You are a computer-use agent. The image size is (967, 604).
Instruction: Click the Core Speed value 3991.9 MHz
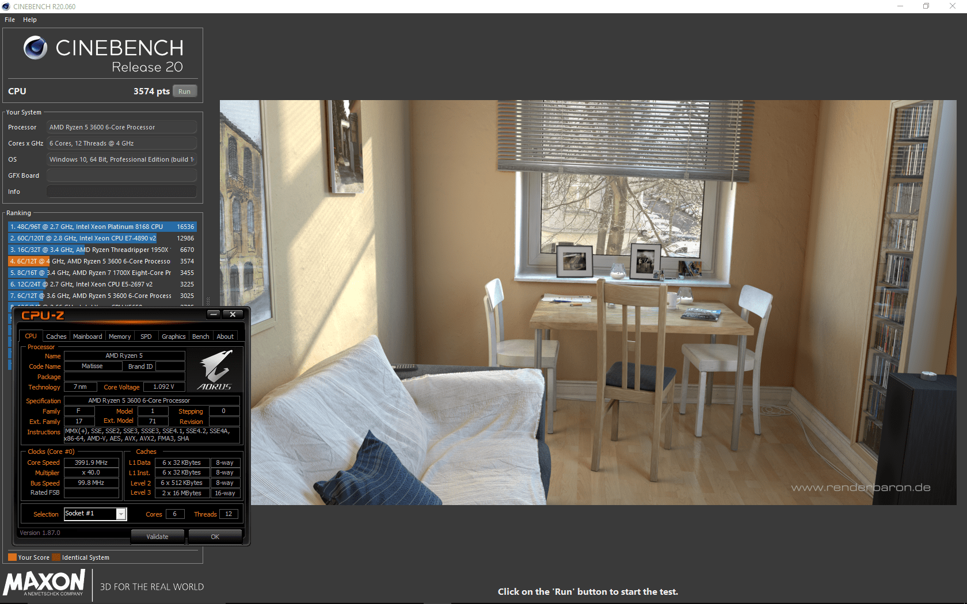click(x=91, y=462)
